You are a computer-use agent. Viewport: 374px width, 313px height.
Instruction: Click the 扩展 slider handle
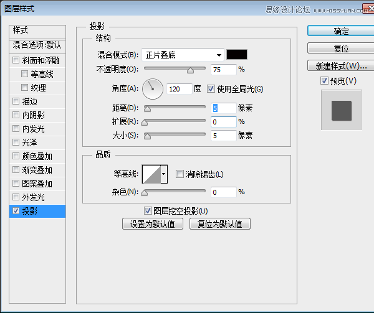tap(145, 123)
